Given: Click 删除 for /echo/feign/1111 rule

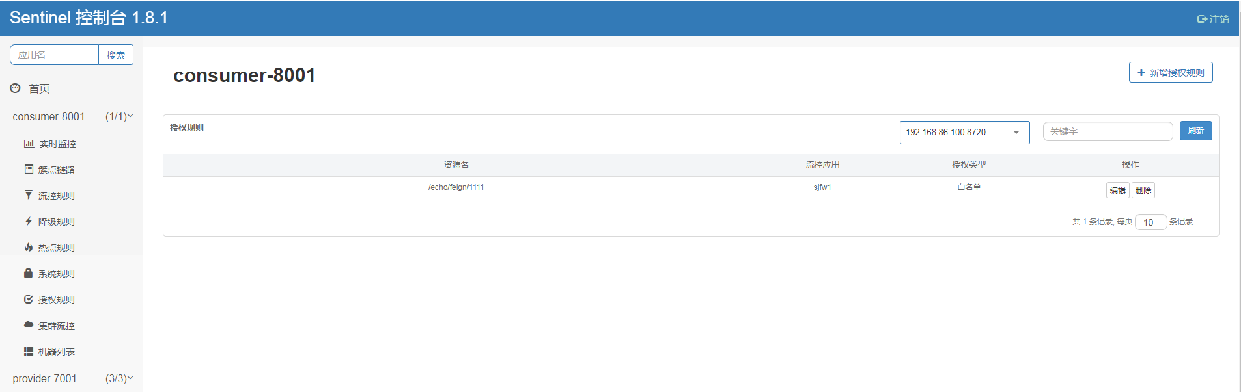Looking at the screenshot, I should coord(1143,190).
